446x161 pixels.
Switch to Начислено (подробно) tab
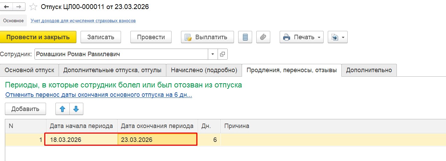(x=204, y=70)
